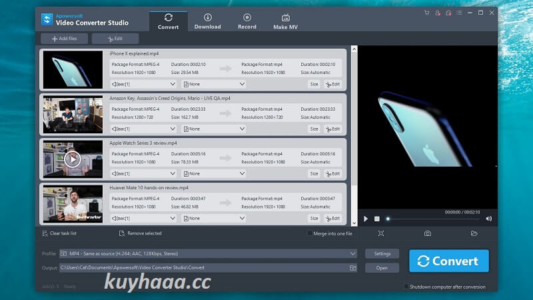Enable Shutdown computer after conversion
This screenshot has width=533, height=300.
coord(406,287)
